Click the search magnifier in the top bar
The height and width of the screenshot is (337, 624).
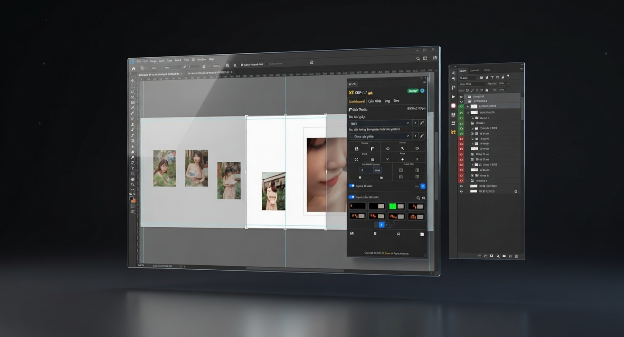(418, 58)
